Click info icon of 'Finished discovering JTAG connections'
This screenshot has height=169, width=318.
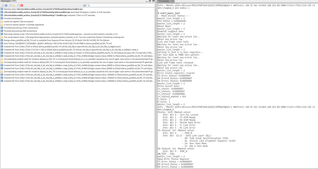(x=2, y=28)
